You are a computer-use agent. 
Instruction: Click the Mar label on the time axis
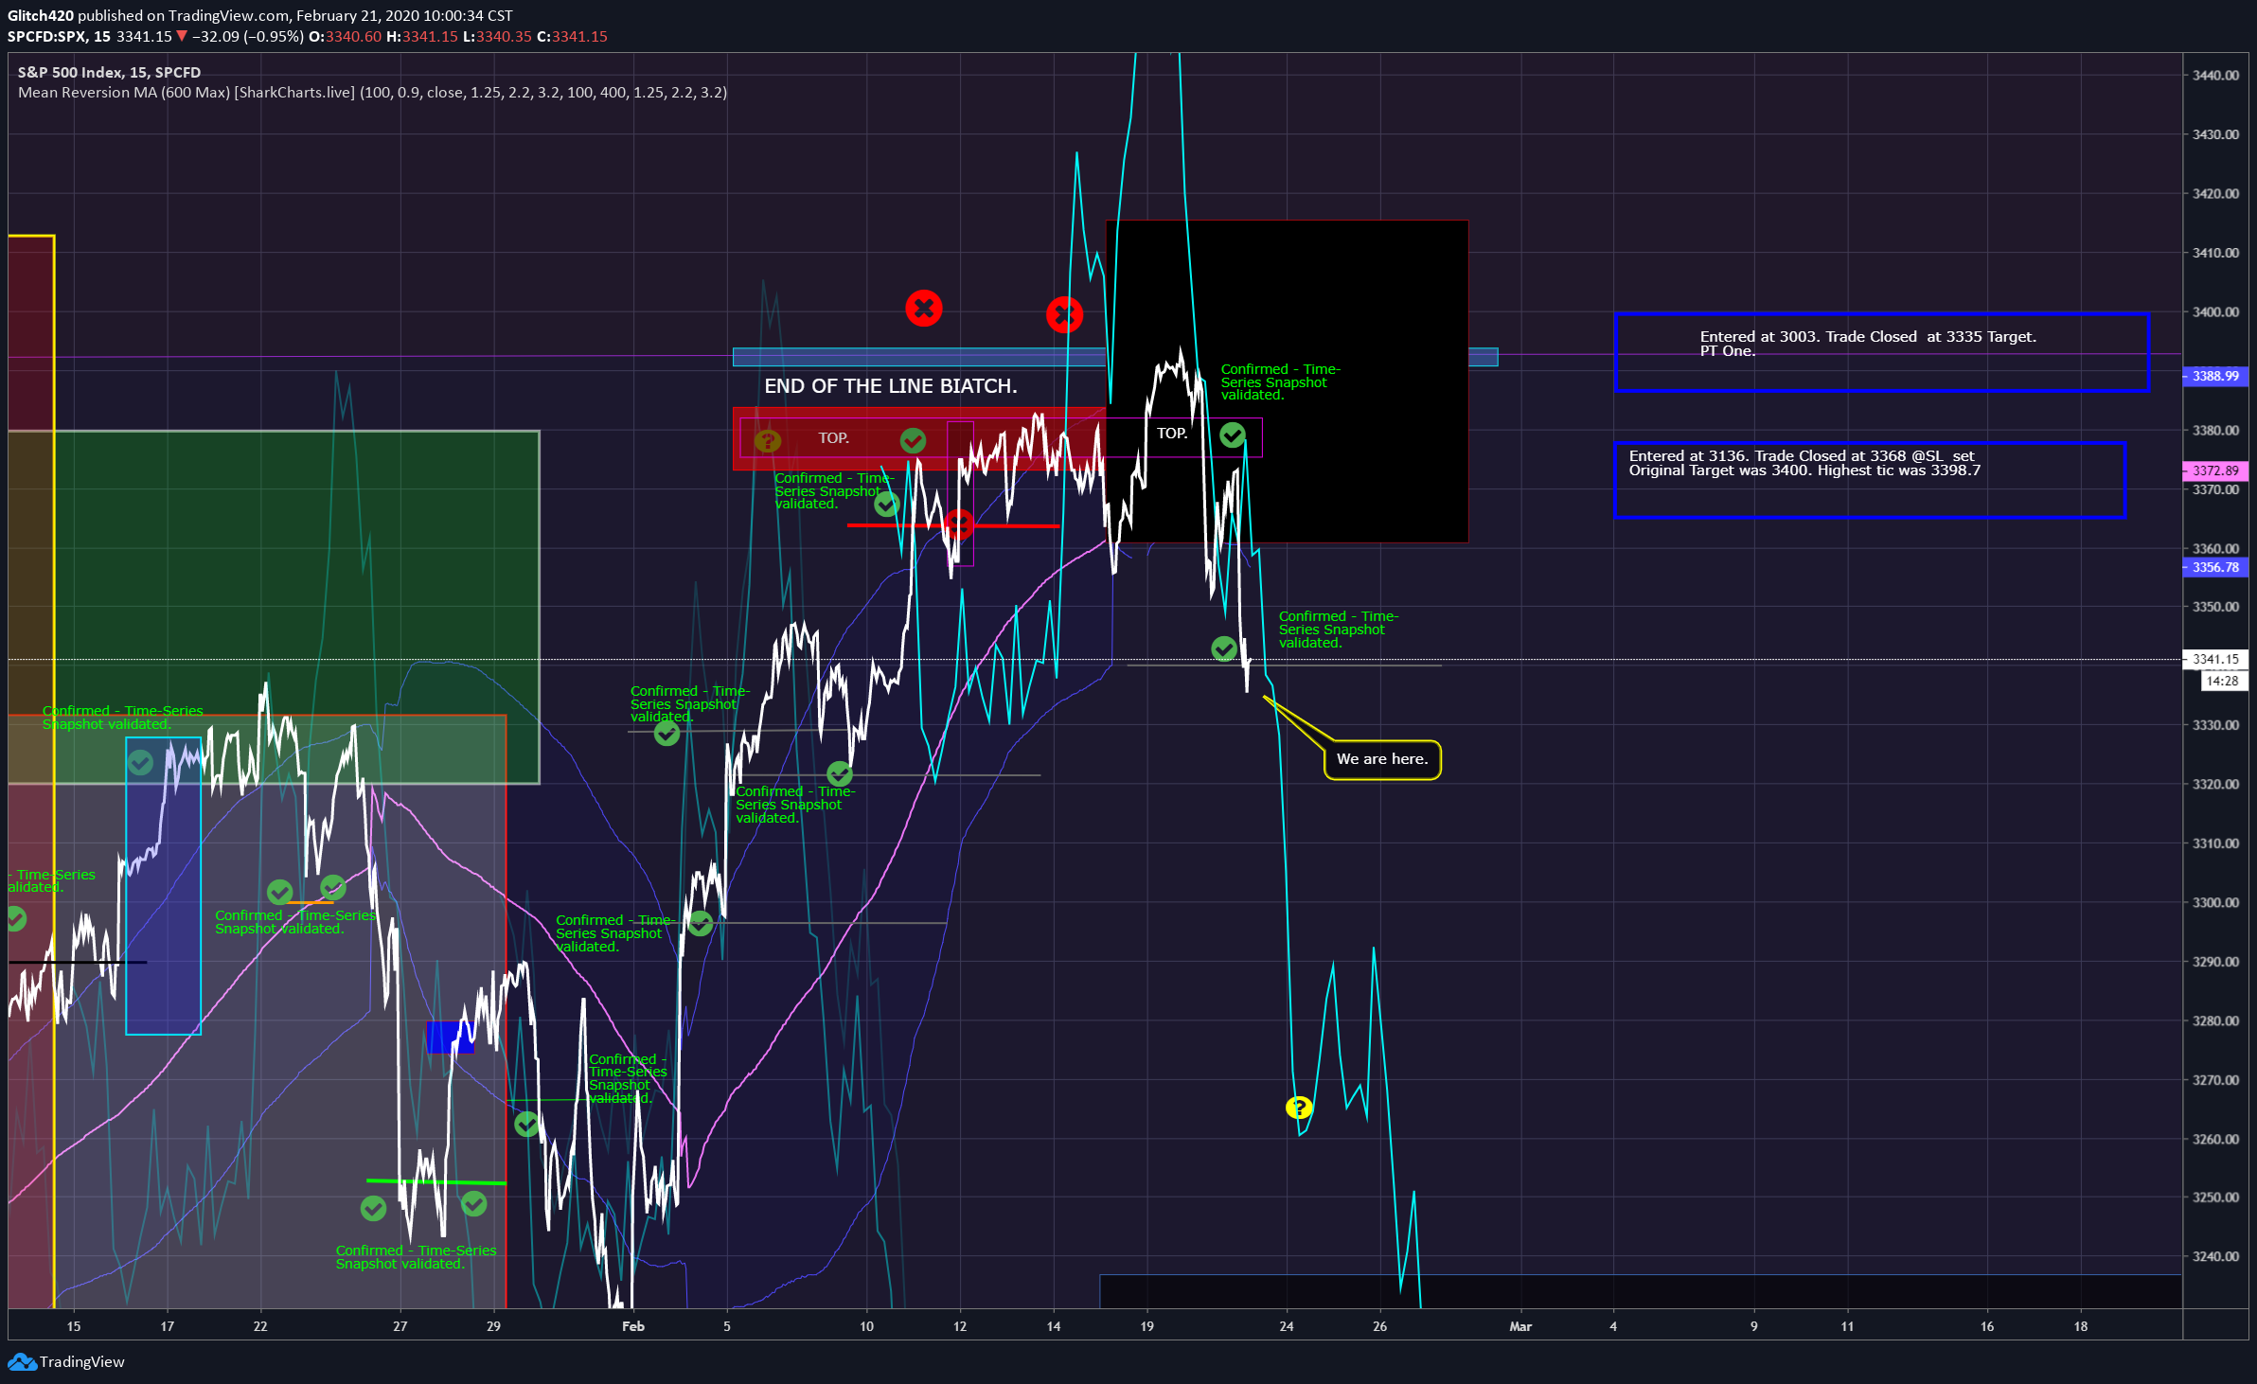[1520, 1326]
